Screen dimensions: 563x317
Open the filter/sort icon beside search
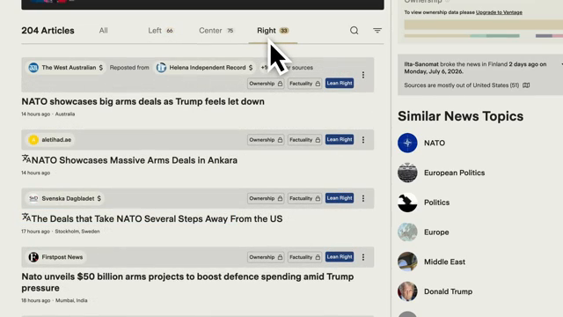pos(377,31)
